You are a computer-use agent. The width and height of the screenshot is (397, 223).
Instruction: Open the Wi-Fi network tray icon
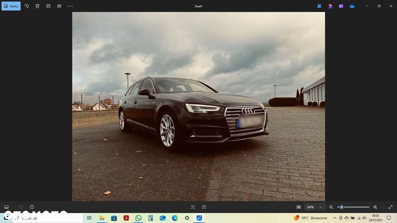coord(358,218)
